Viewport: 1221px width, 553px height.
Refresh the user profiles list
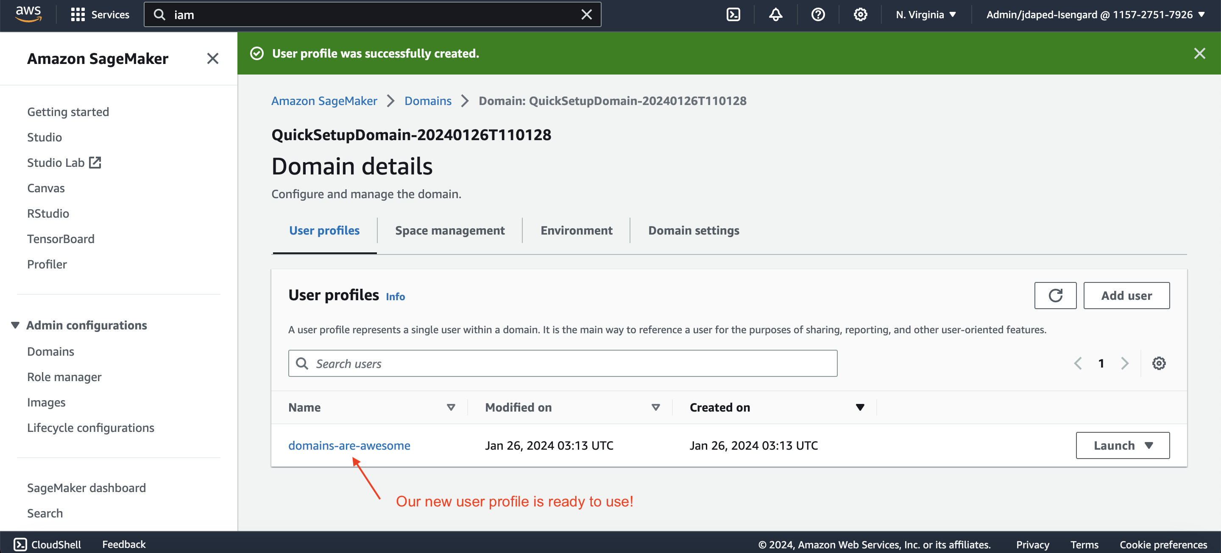click(x=1055, y=296)
